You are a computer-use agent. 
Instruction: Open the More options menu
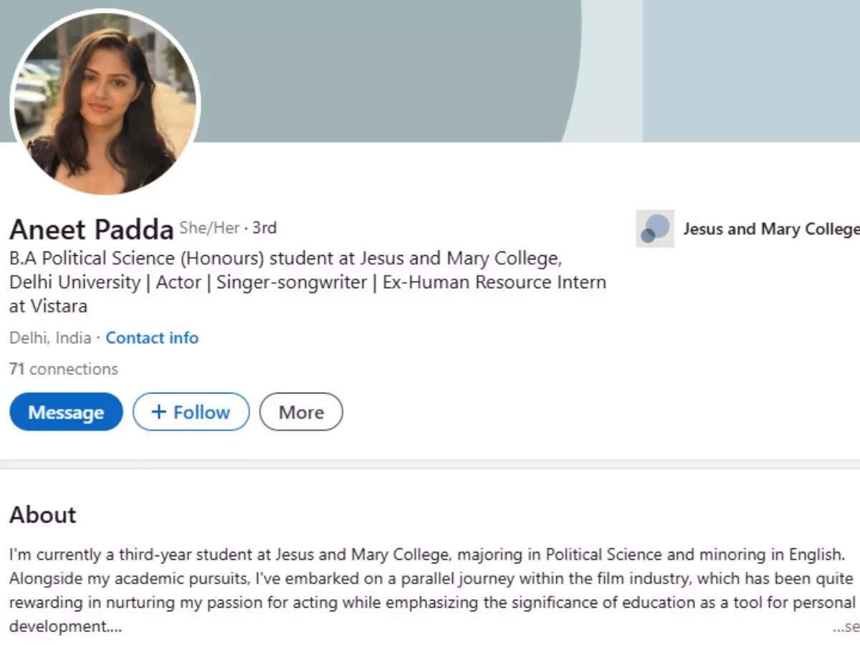[301, 412]
